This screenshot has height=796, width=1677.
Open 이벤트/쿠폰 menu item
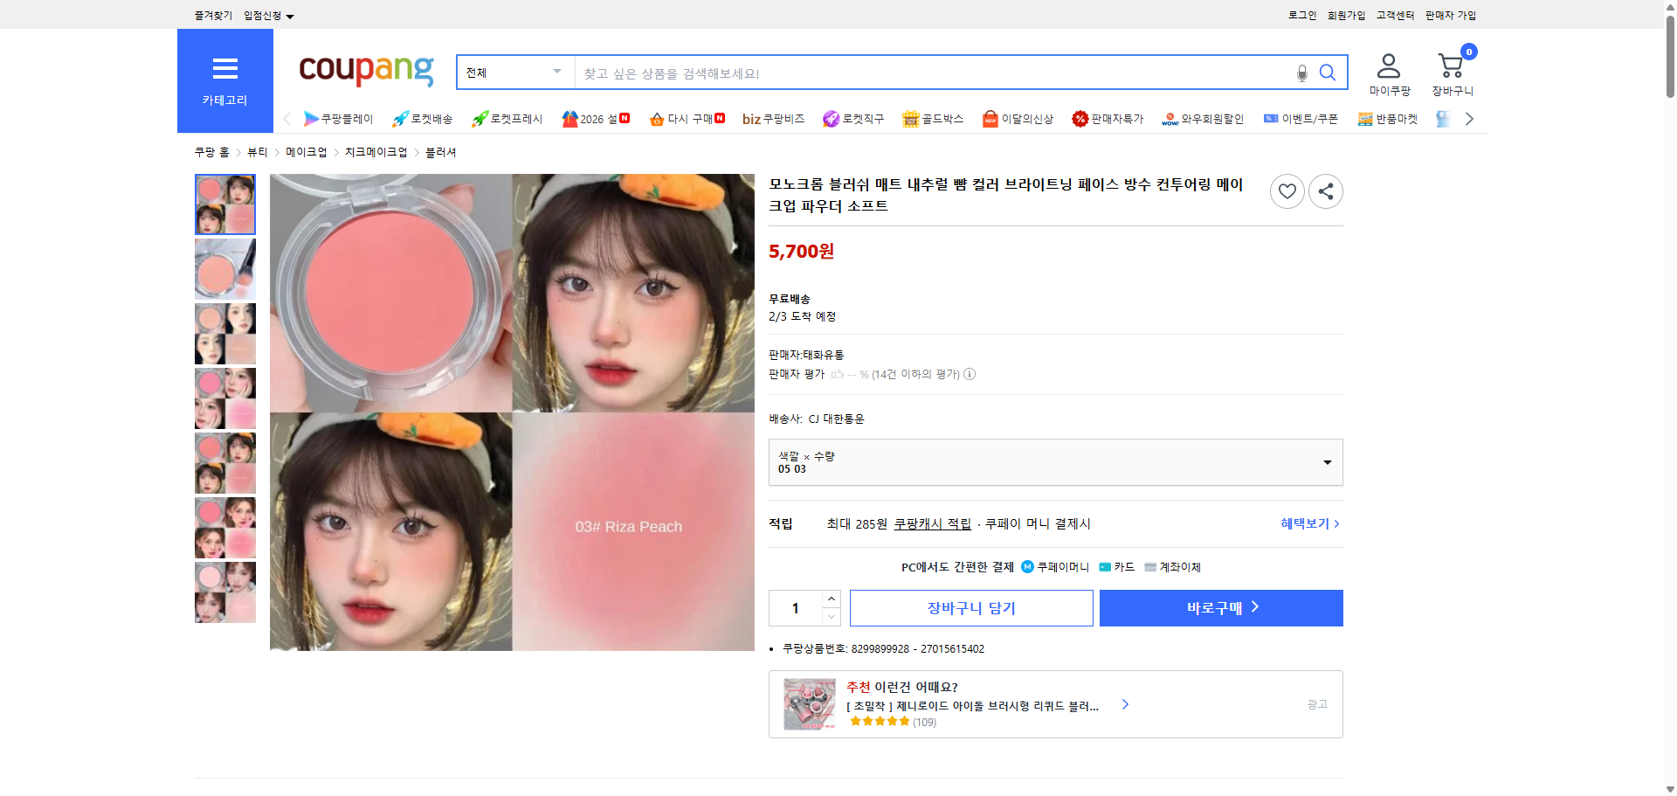tap(1309, 119)
